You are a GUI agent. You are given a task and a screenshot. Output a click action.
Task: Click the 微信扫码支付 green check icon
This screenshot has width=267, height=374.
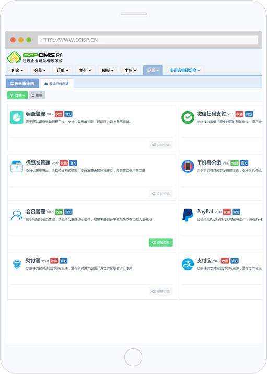point(188,118)
